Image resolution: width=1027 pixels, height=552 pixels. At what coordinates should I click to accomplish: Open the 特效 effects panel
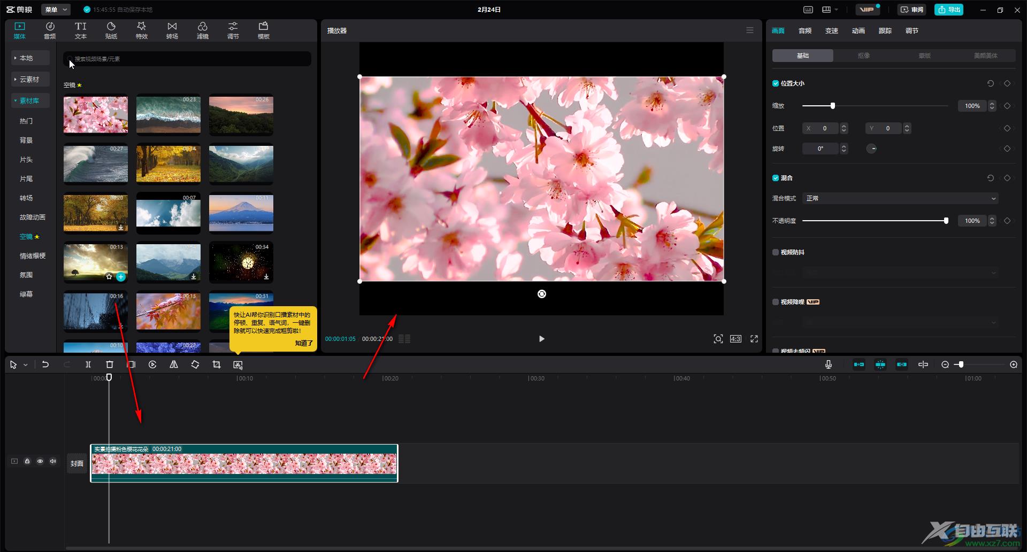click(141, 30)
